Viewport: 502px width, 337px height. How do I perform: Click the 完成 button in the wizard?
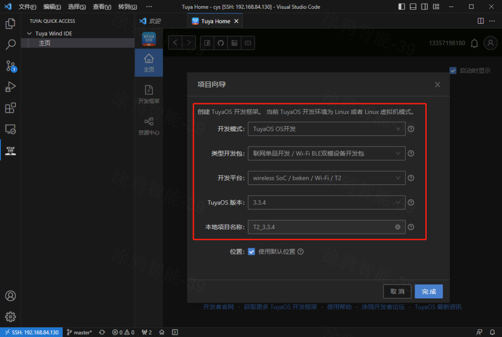[429, 291]
